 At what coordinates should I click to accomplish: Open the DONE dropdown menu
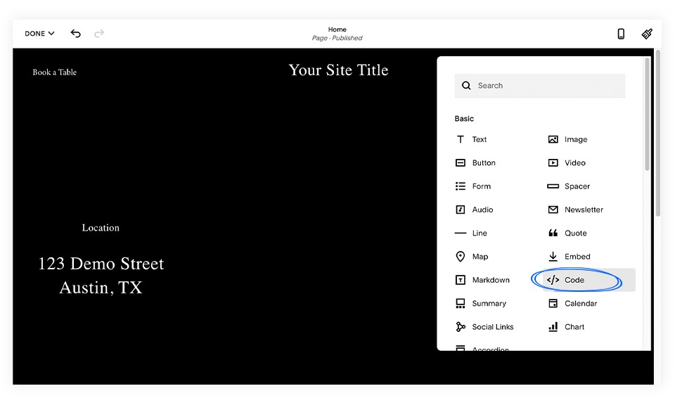pos(39,33)
